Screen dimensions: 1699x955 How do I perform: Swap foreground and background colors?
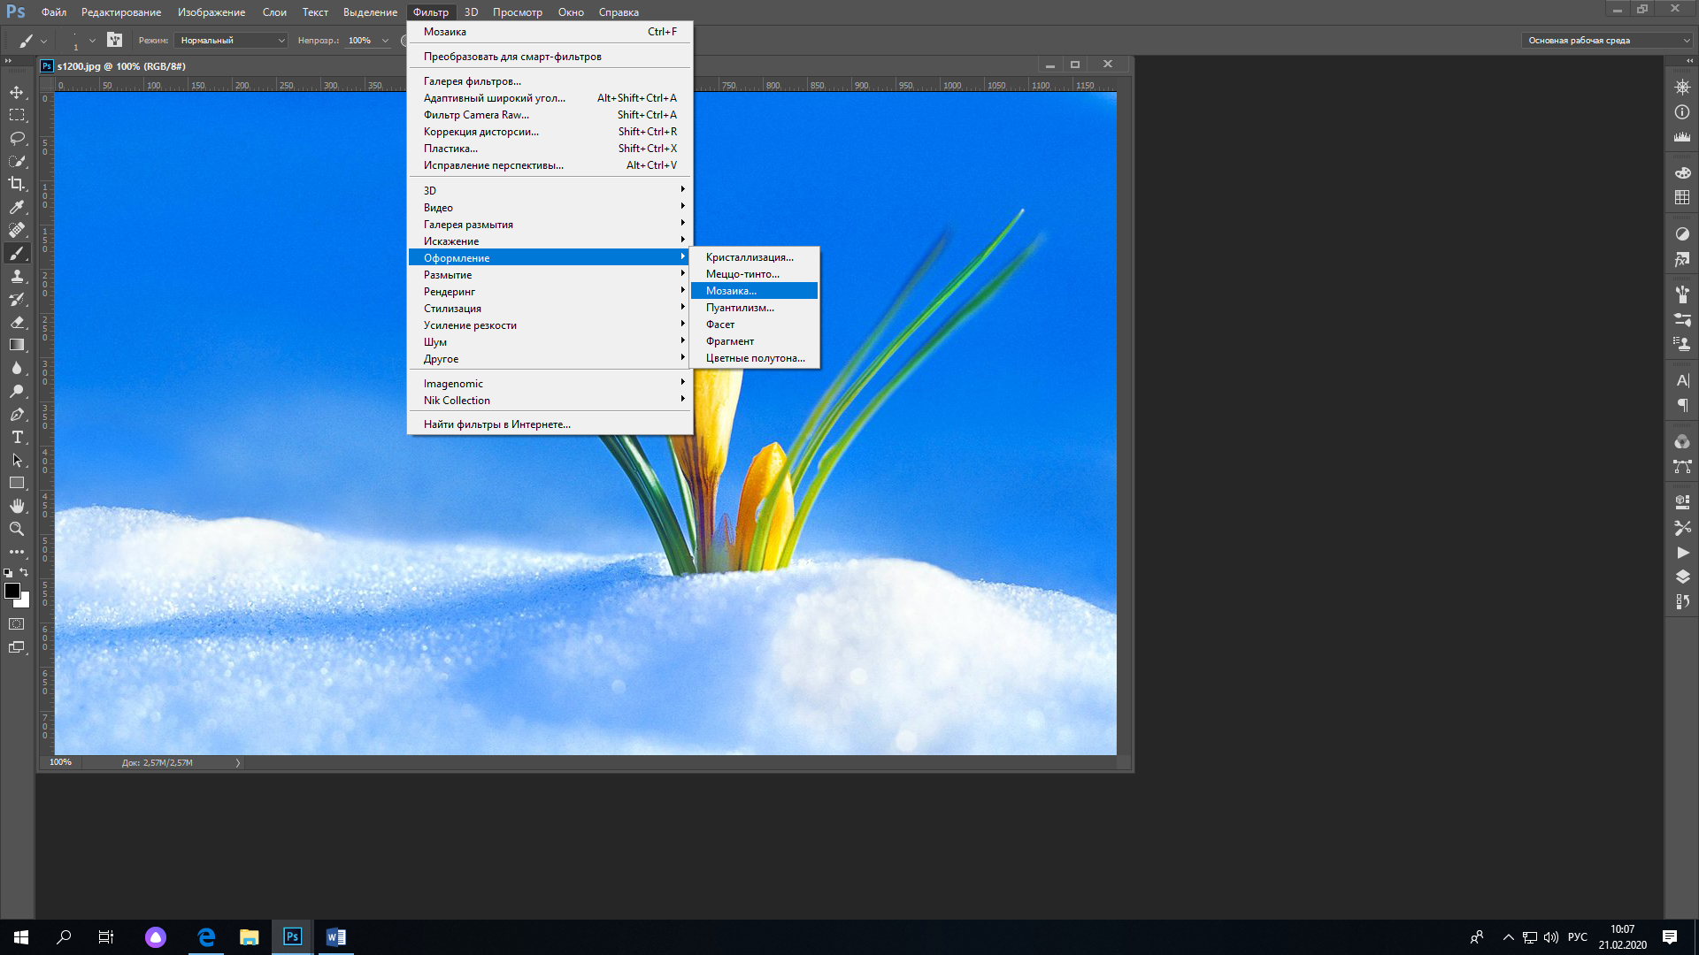(25, 572)
